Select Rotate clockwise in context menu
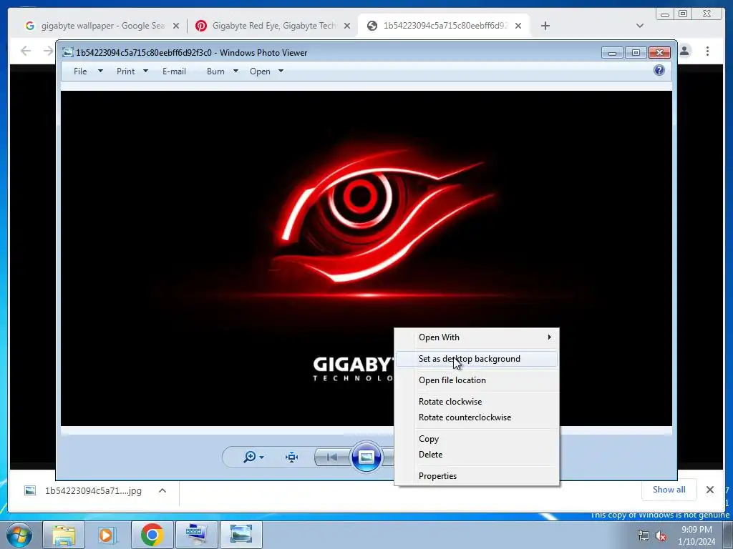Image resolution: width=733 pixels, height=549 pixels. (477, 402)
